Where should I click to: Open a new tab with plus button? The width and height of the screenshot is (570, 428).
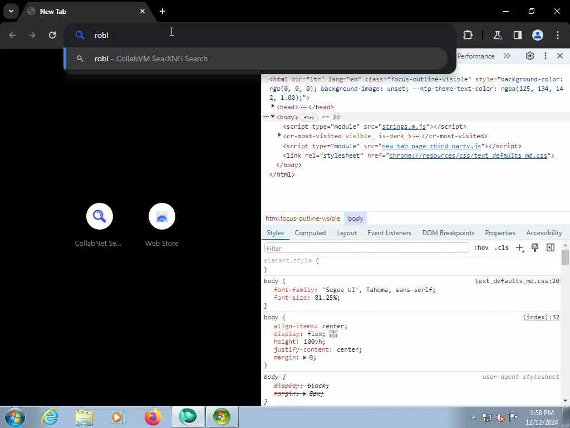point(163,11)
